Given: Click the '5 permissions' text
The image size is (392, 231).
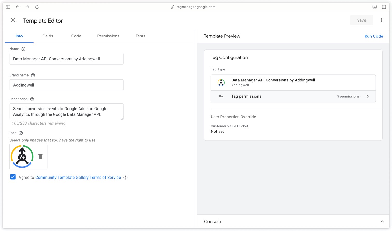Looking at the screenshot, I should [348, 96].
